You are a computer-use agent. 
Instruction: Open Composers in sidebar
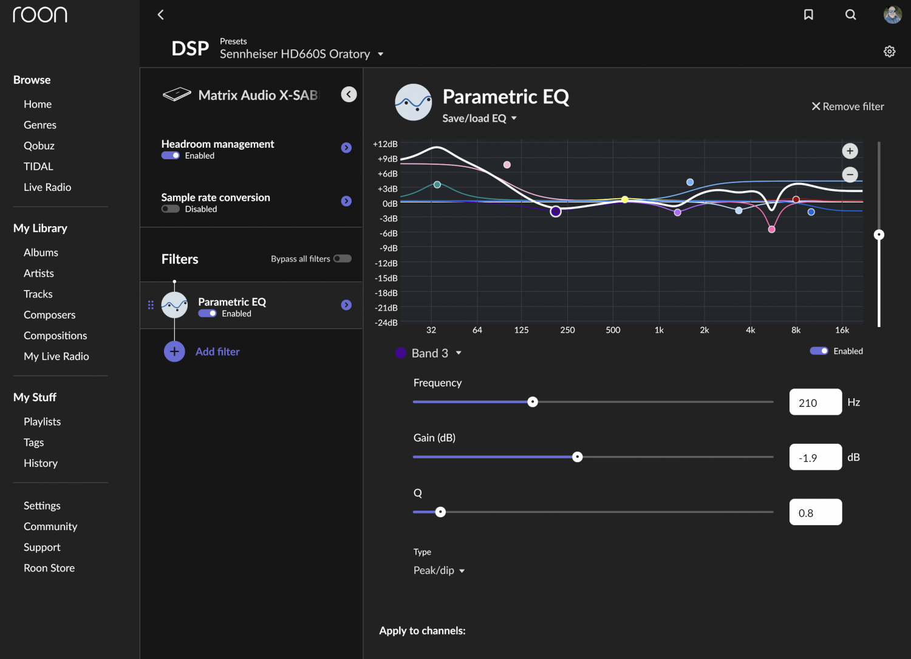pyautogui.click(x=50, y=315)
